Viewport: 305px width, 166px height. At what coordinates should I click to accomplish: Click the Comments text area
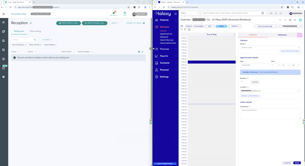(x=270, y=114)
